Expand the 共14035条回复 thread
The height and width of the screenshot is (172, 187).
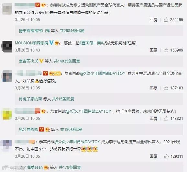point(67,61)
